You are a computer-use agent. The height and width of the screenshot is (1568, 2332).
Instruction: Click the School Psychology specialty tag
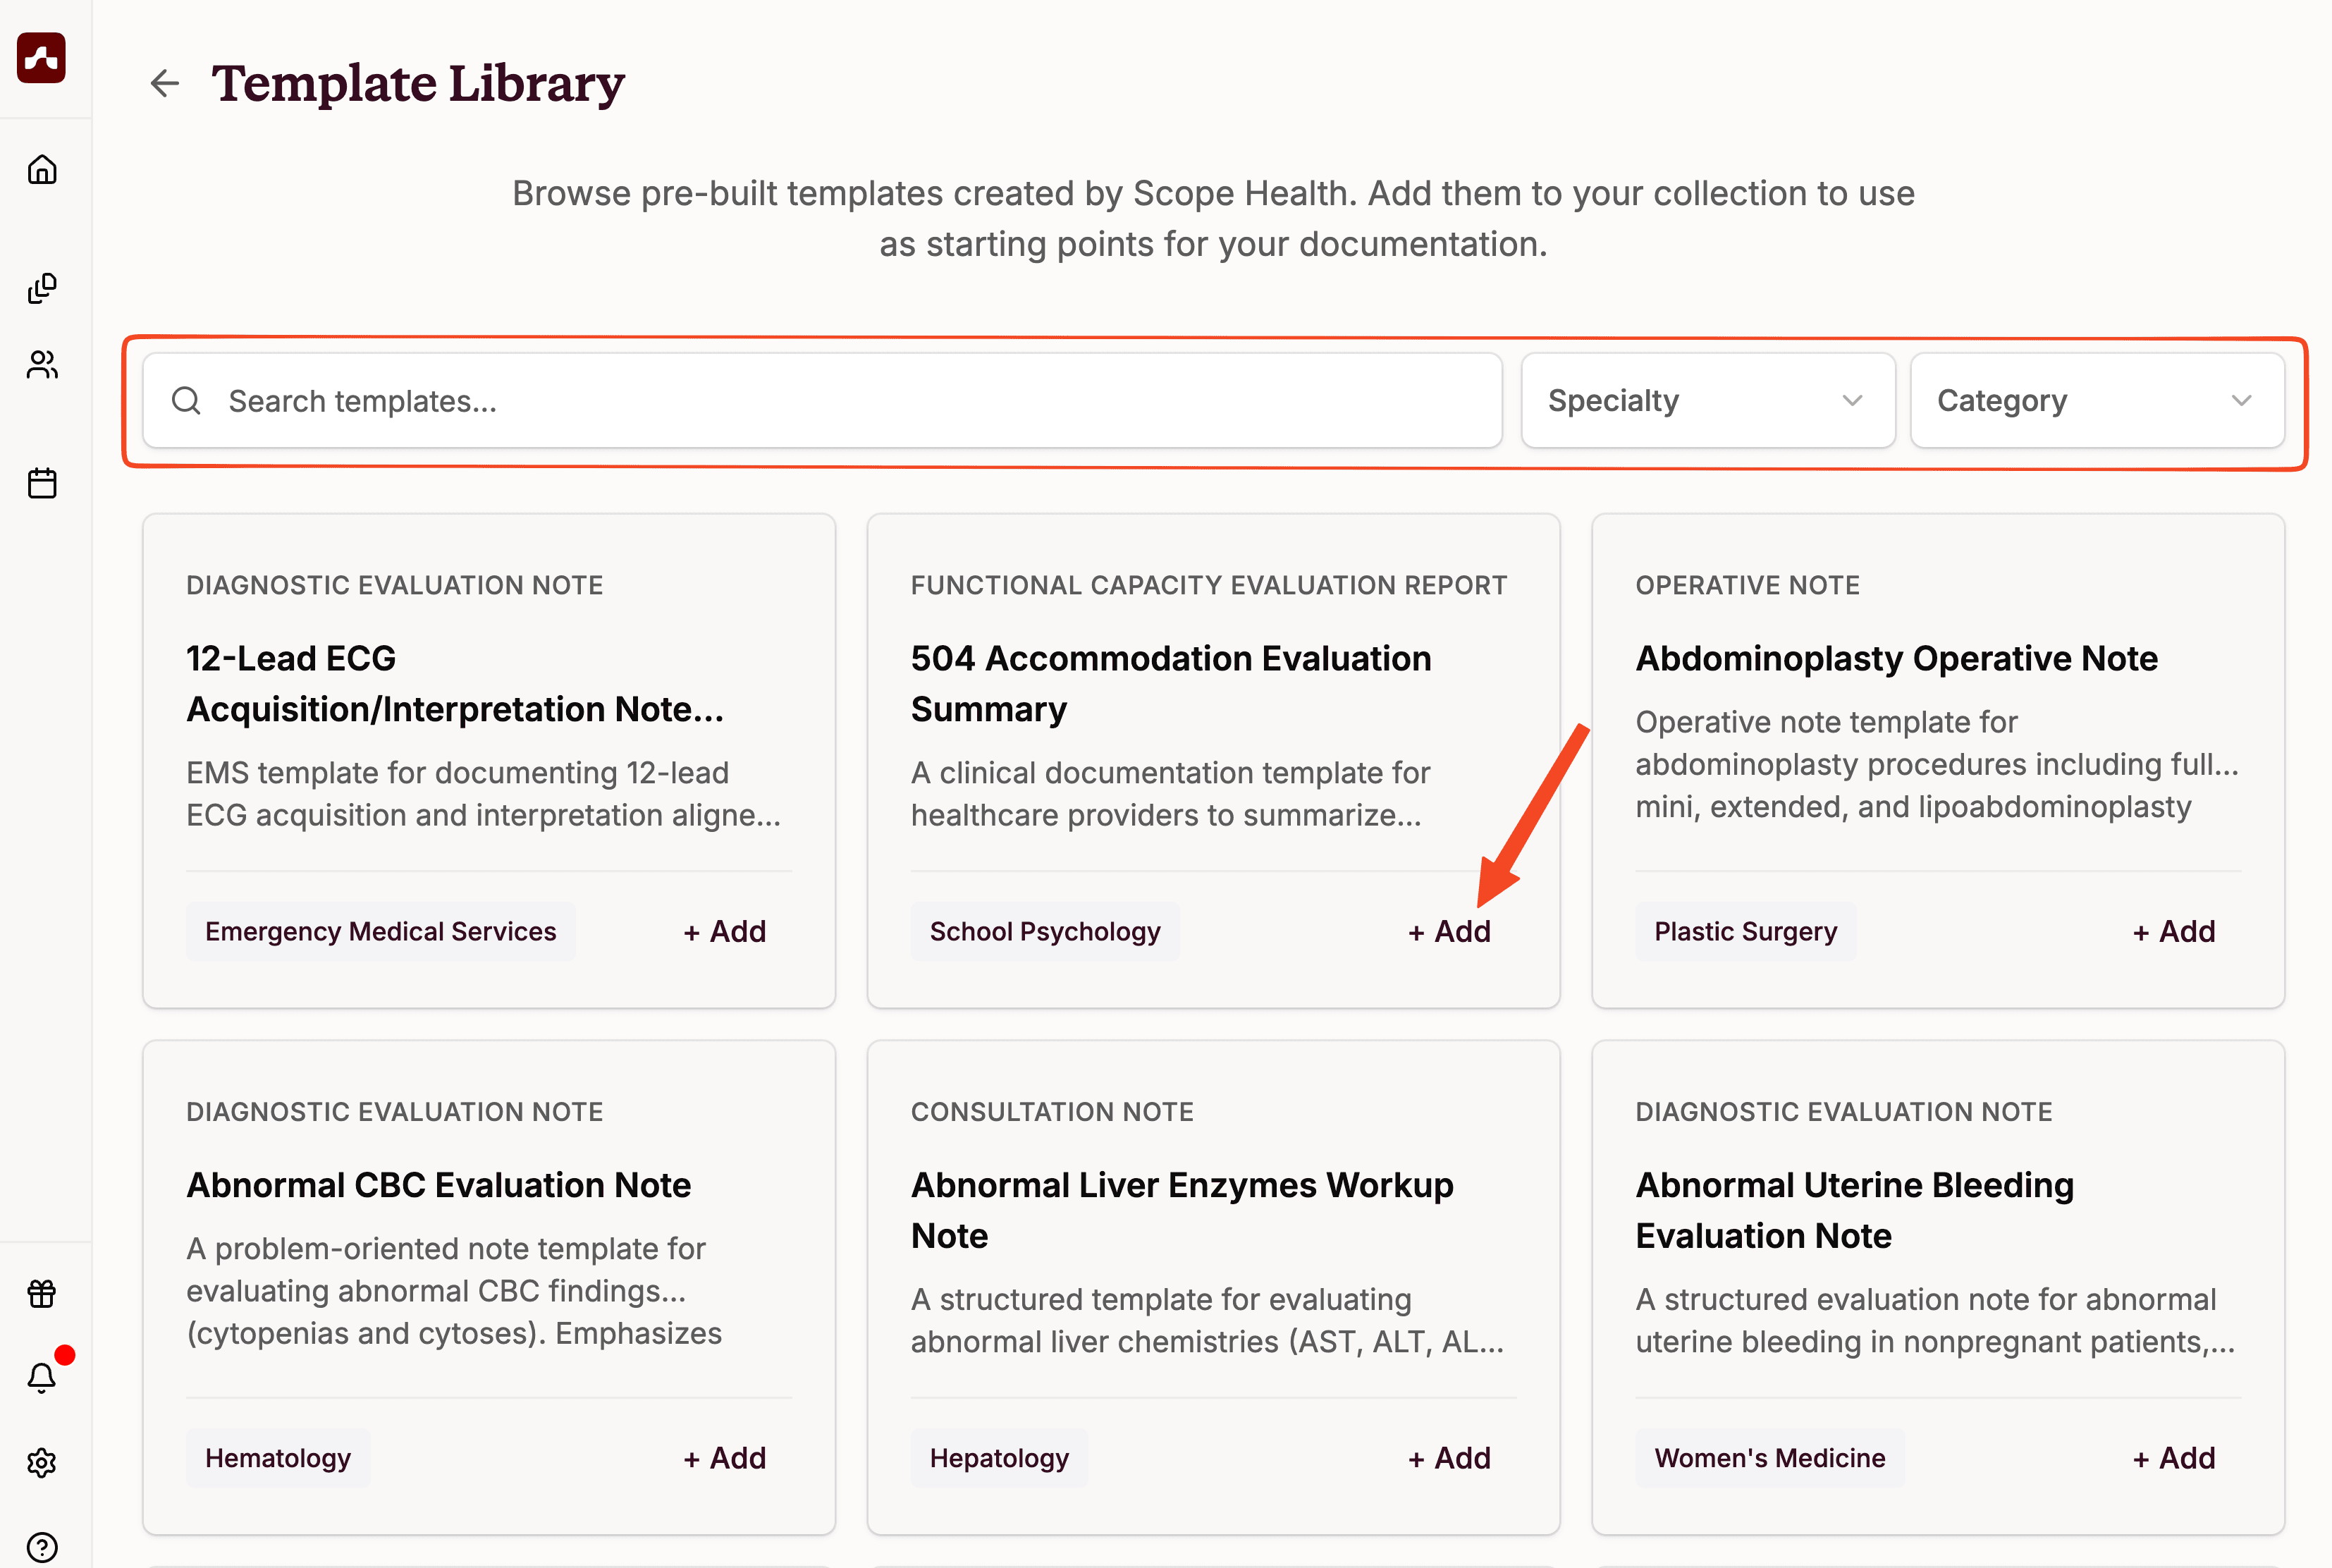pyautogui.click(x=1045, y=931)
